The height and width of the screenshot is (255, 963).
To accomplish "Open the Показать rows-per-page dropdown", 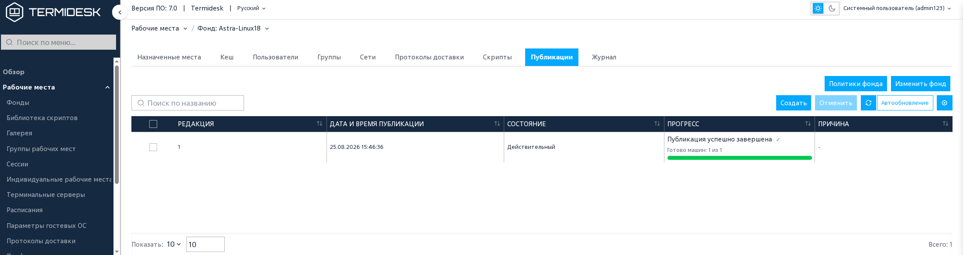I will (x=174, y=245).
